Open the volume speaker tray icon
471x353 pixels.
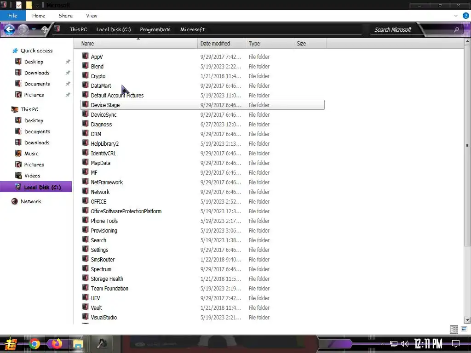[405, 344]
